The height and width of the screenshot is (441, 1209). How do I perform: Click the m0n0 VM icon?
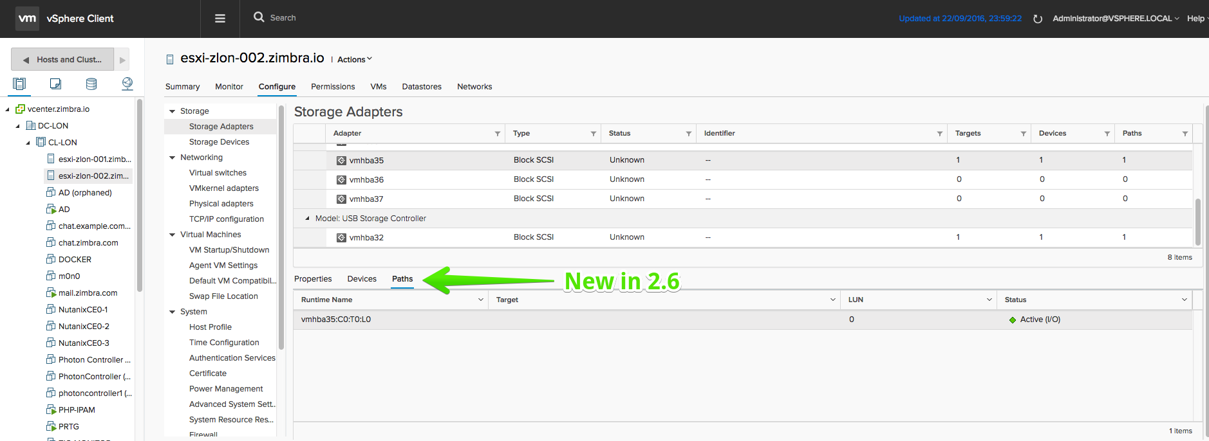coord(51,276)
